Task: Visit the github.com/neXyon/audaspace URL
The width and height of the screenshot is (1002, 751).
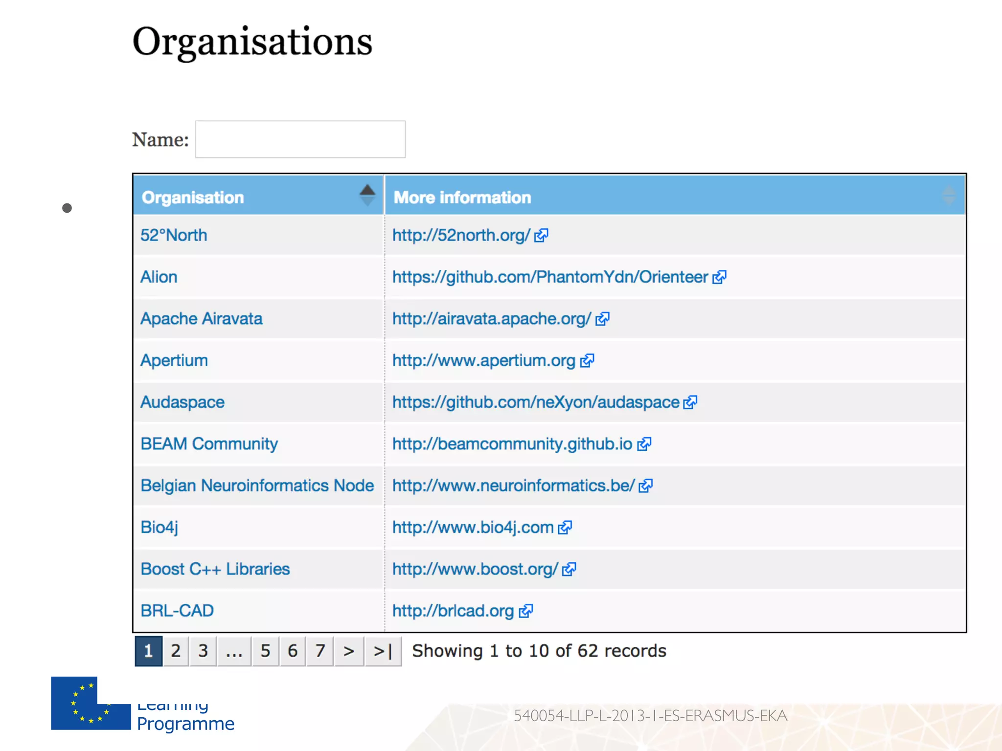Action: (536, 402)
